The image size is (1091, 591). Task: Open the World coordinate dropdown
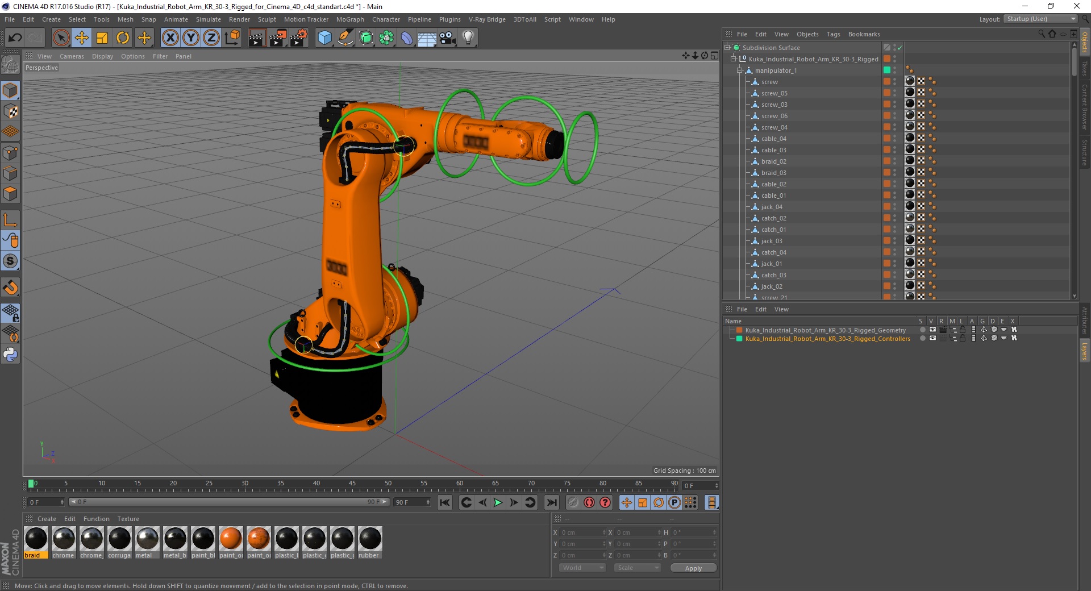(x=582, y=568)
